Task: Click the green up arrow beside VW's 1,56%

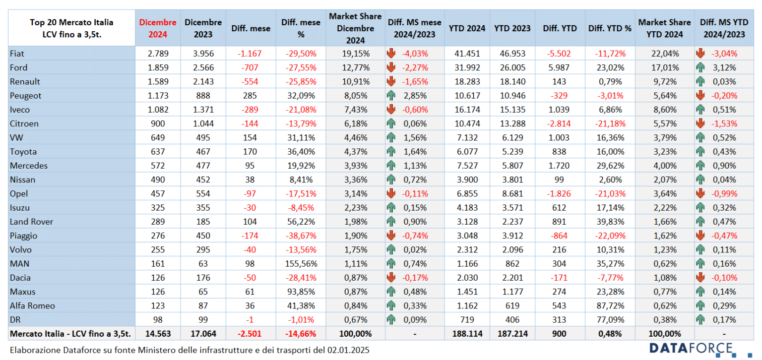Action: point(391,138)
